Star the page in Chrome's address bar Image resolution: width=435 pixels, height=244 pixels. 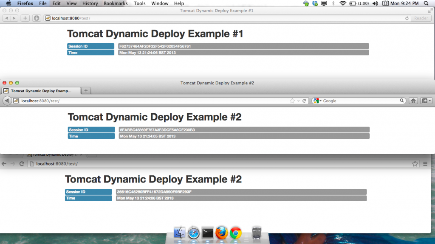click(415, 164)
